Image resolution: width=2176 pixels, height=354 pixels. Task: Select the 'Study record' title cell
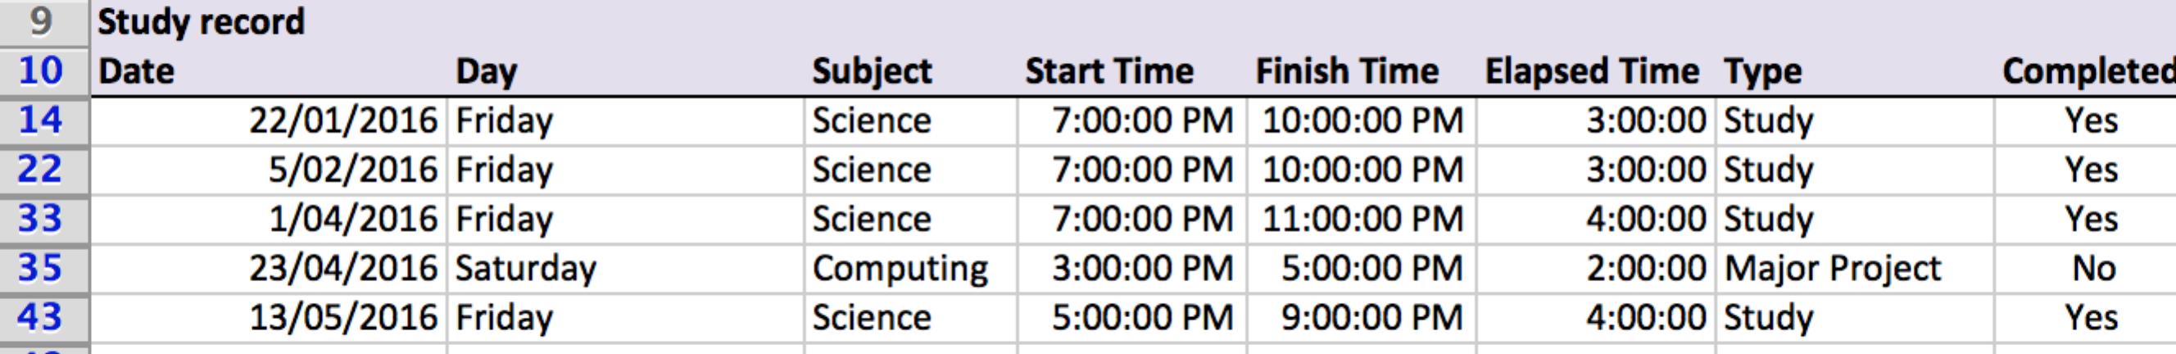[x=201, y=23]
